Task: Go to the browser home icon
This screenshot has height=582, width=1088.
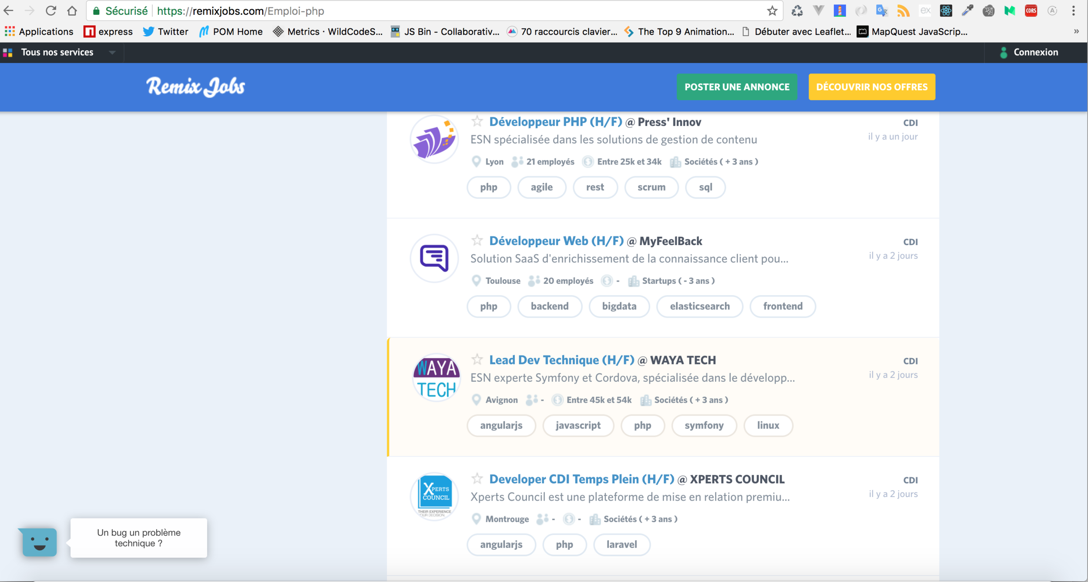Action: click(72, 11)
